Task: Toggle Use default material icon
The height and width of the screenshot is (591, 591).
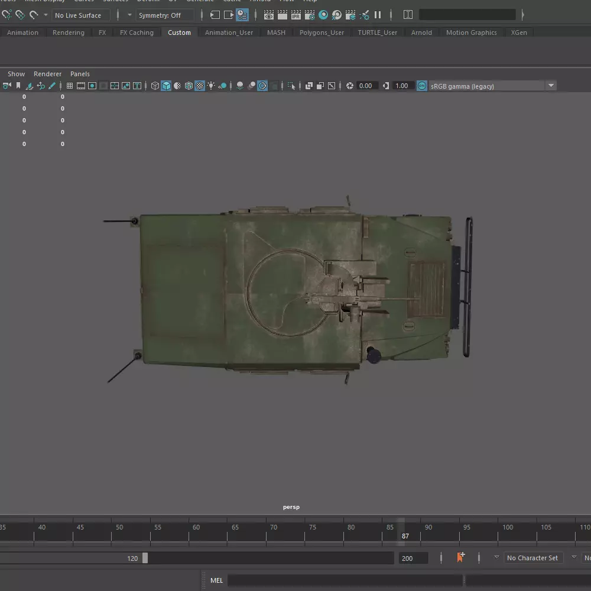Action: (177, 86)
